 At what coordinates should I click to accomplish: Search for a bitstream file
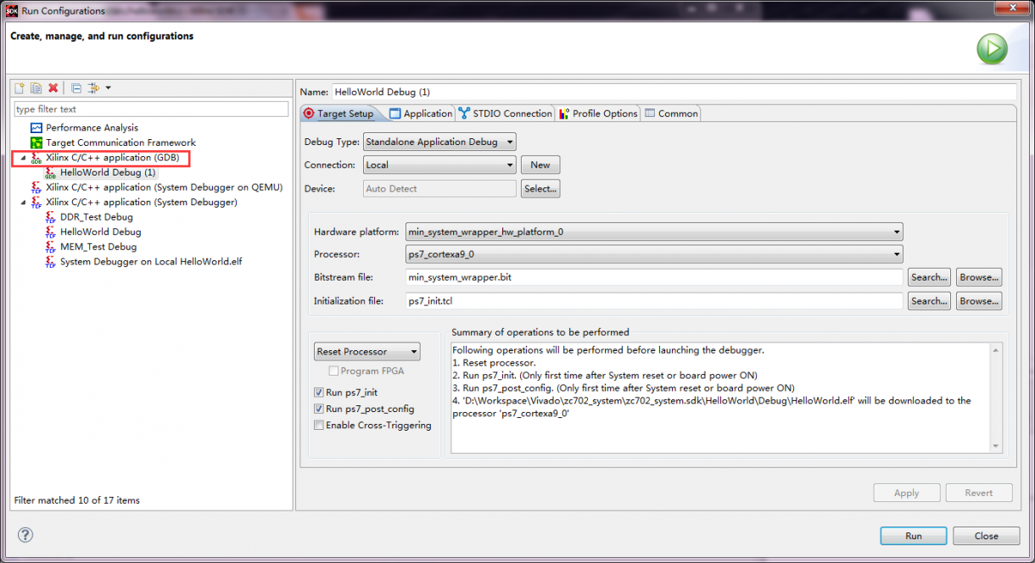click(929, 277)
